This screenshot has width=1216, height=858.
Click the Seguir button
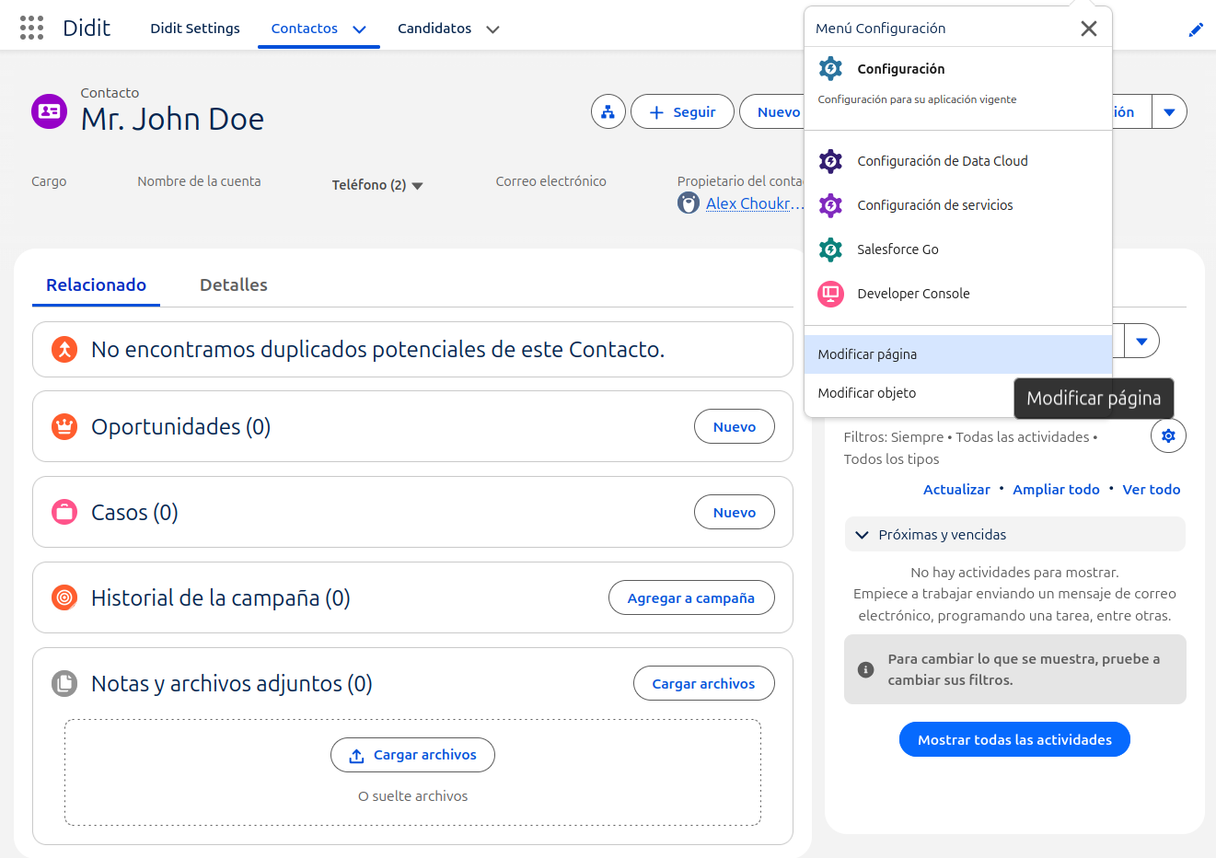point(682,111)
